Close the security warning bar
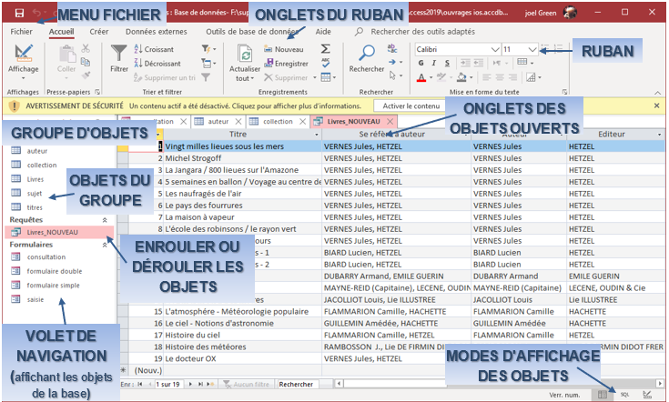This screenshot has height=402, width=669. [656, 106]
